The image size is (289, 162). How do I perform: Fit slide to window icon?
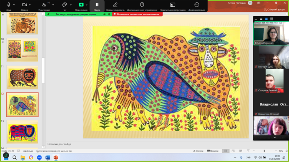[x=287, y=151]
